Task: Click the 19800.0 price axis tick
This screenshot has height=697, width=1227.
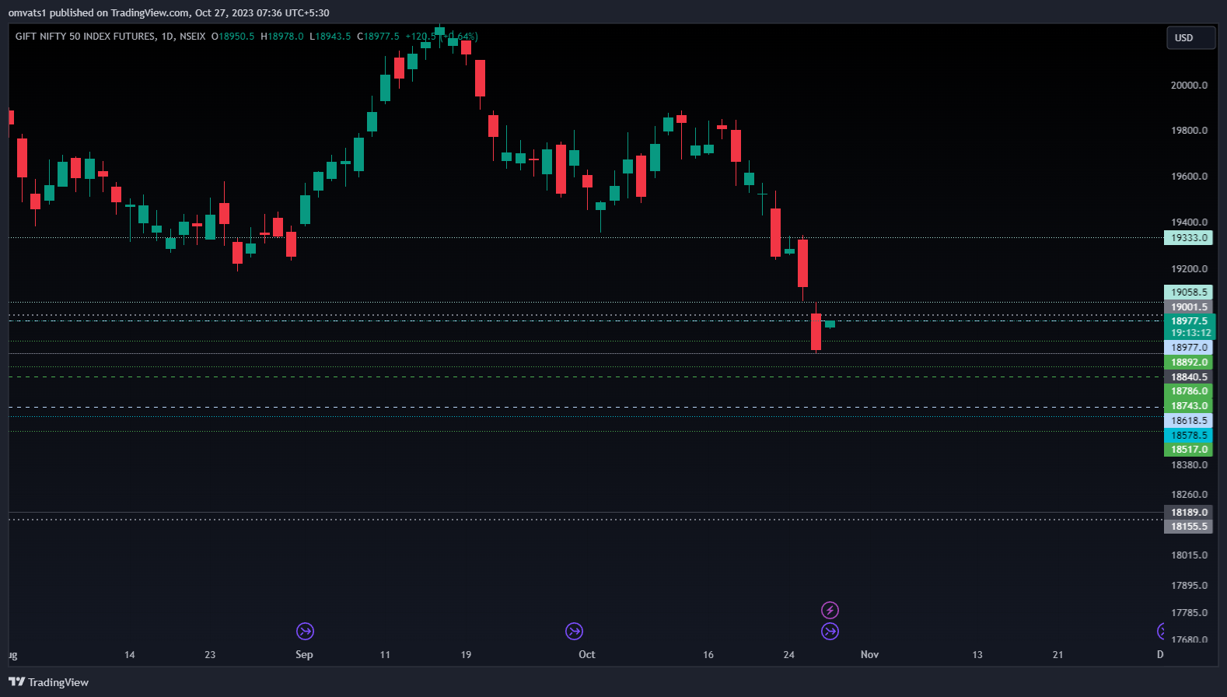Action: tap(1189, 131)
